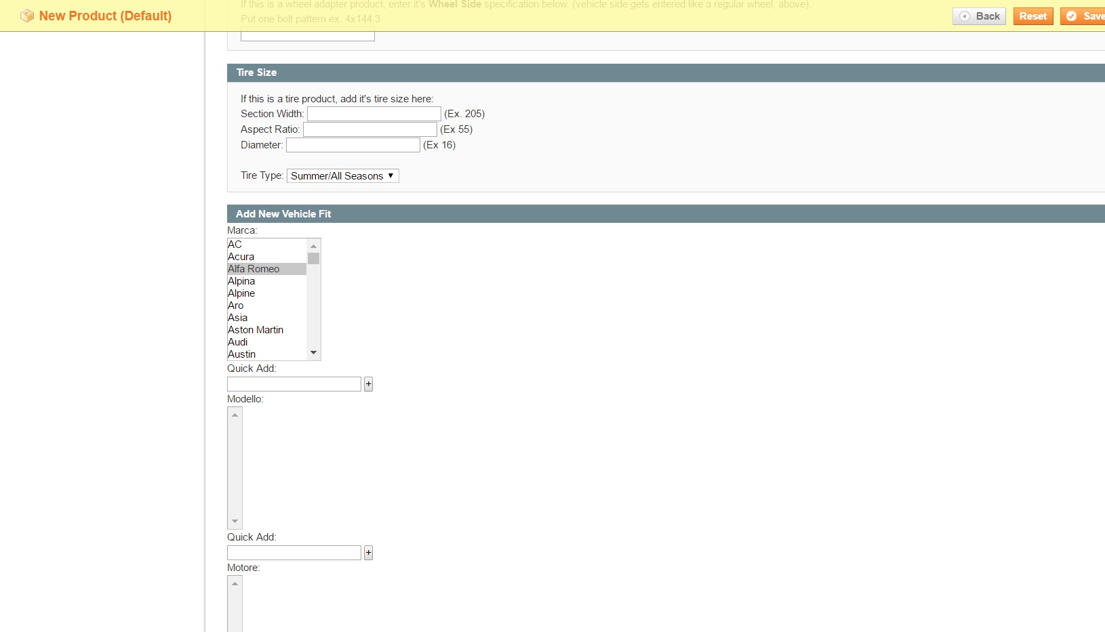Click the down arrow of the Marca list scrollbar
1105x632 pixels.
point(313,353)
